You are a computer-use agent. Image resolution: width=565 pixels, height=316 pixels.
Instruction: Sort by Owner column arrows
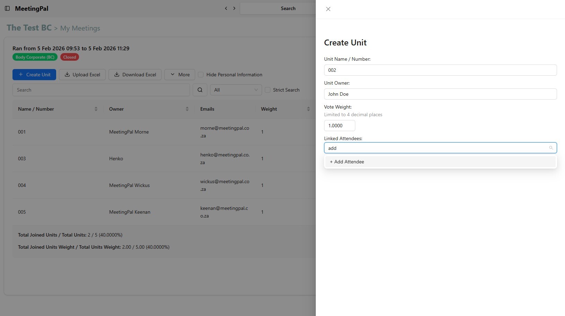click(187, 109)
